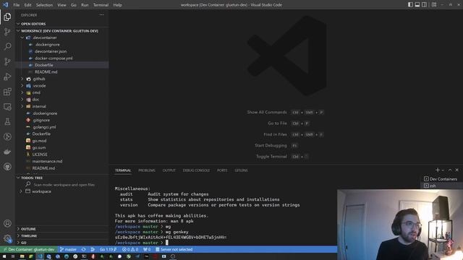This screenshot has width=463, height=260.
Task: Open the Testing flask view
Action: pyautogui.click(x=7, y=122)
